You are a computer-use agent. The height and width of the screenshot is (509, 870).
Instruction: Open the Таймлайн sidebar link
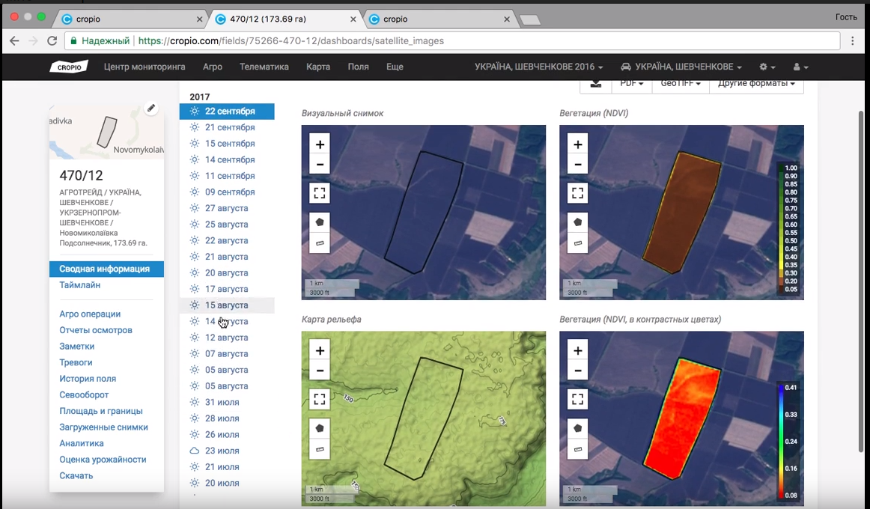pos(80,285)
